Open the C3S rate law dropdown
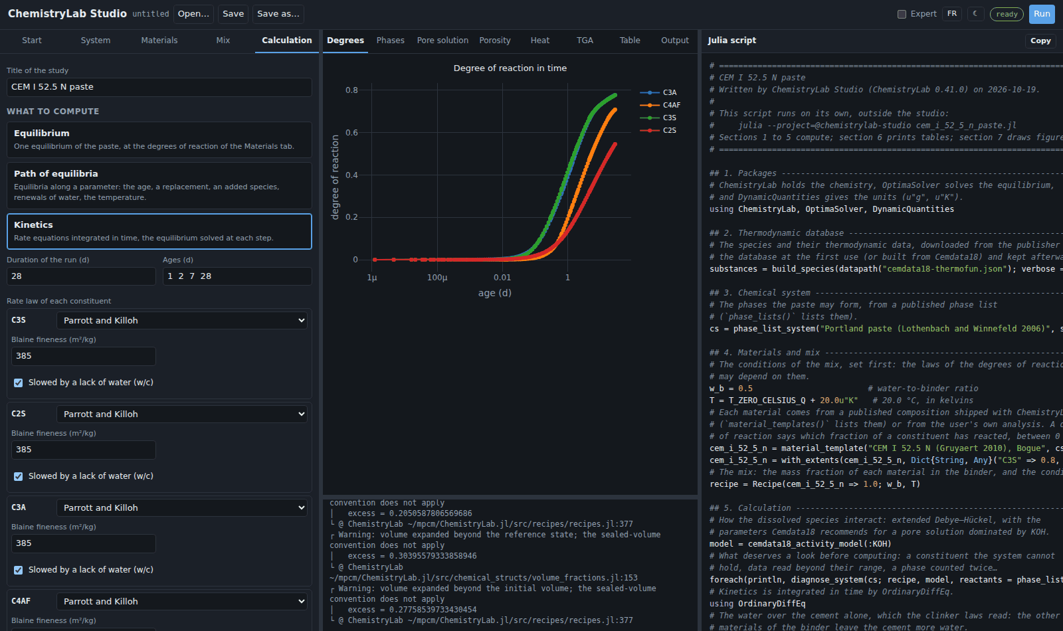The width and height of the screenshot is (1063, 631). coord(182,320)
